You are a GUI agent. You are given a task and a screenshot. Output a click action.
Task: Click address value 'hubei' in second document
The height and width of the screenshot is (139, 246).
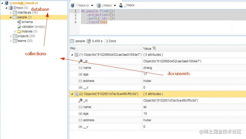147,120
